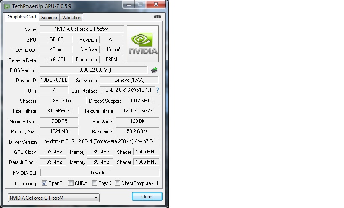Click the GPU Clock field 753 MHz
This screenshot has height=208, width=344.
click(53, 152)
